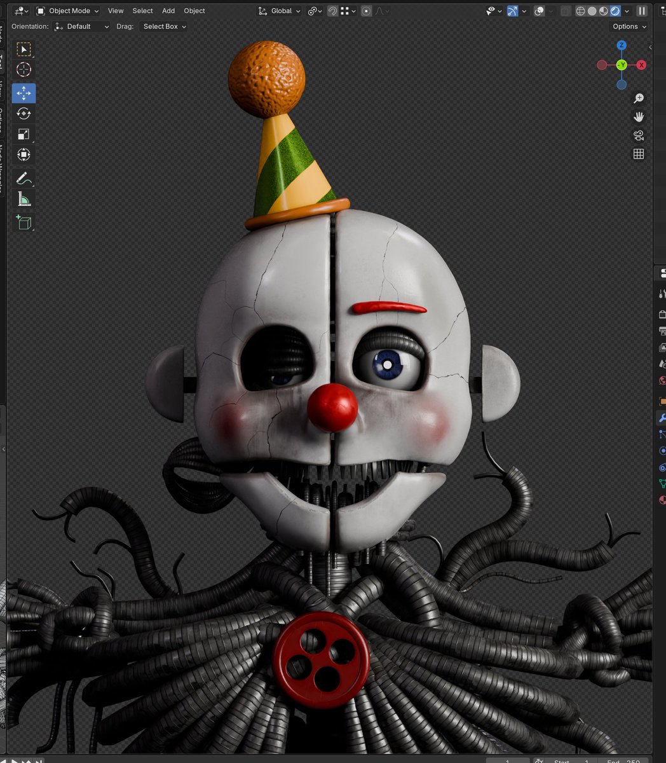Screen dimensions: 666x763
Task: Open the World globe properties tab
Action: click(x=662, y=381)
